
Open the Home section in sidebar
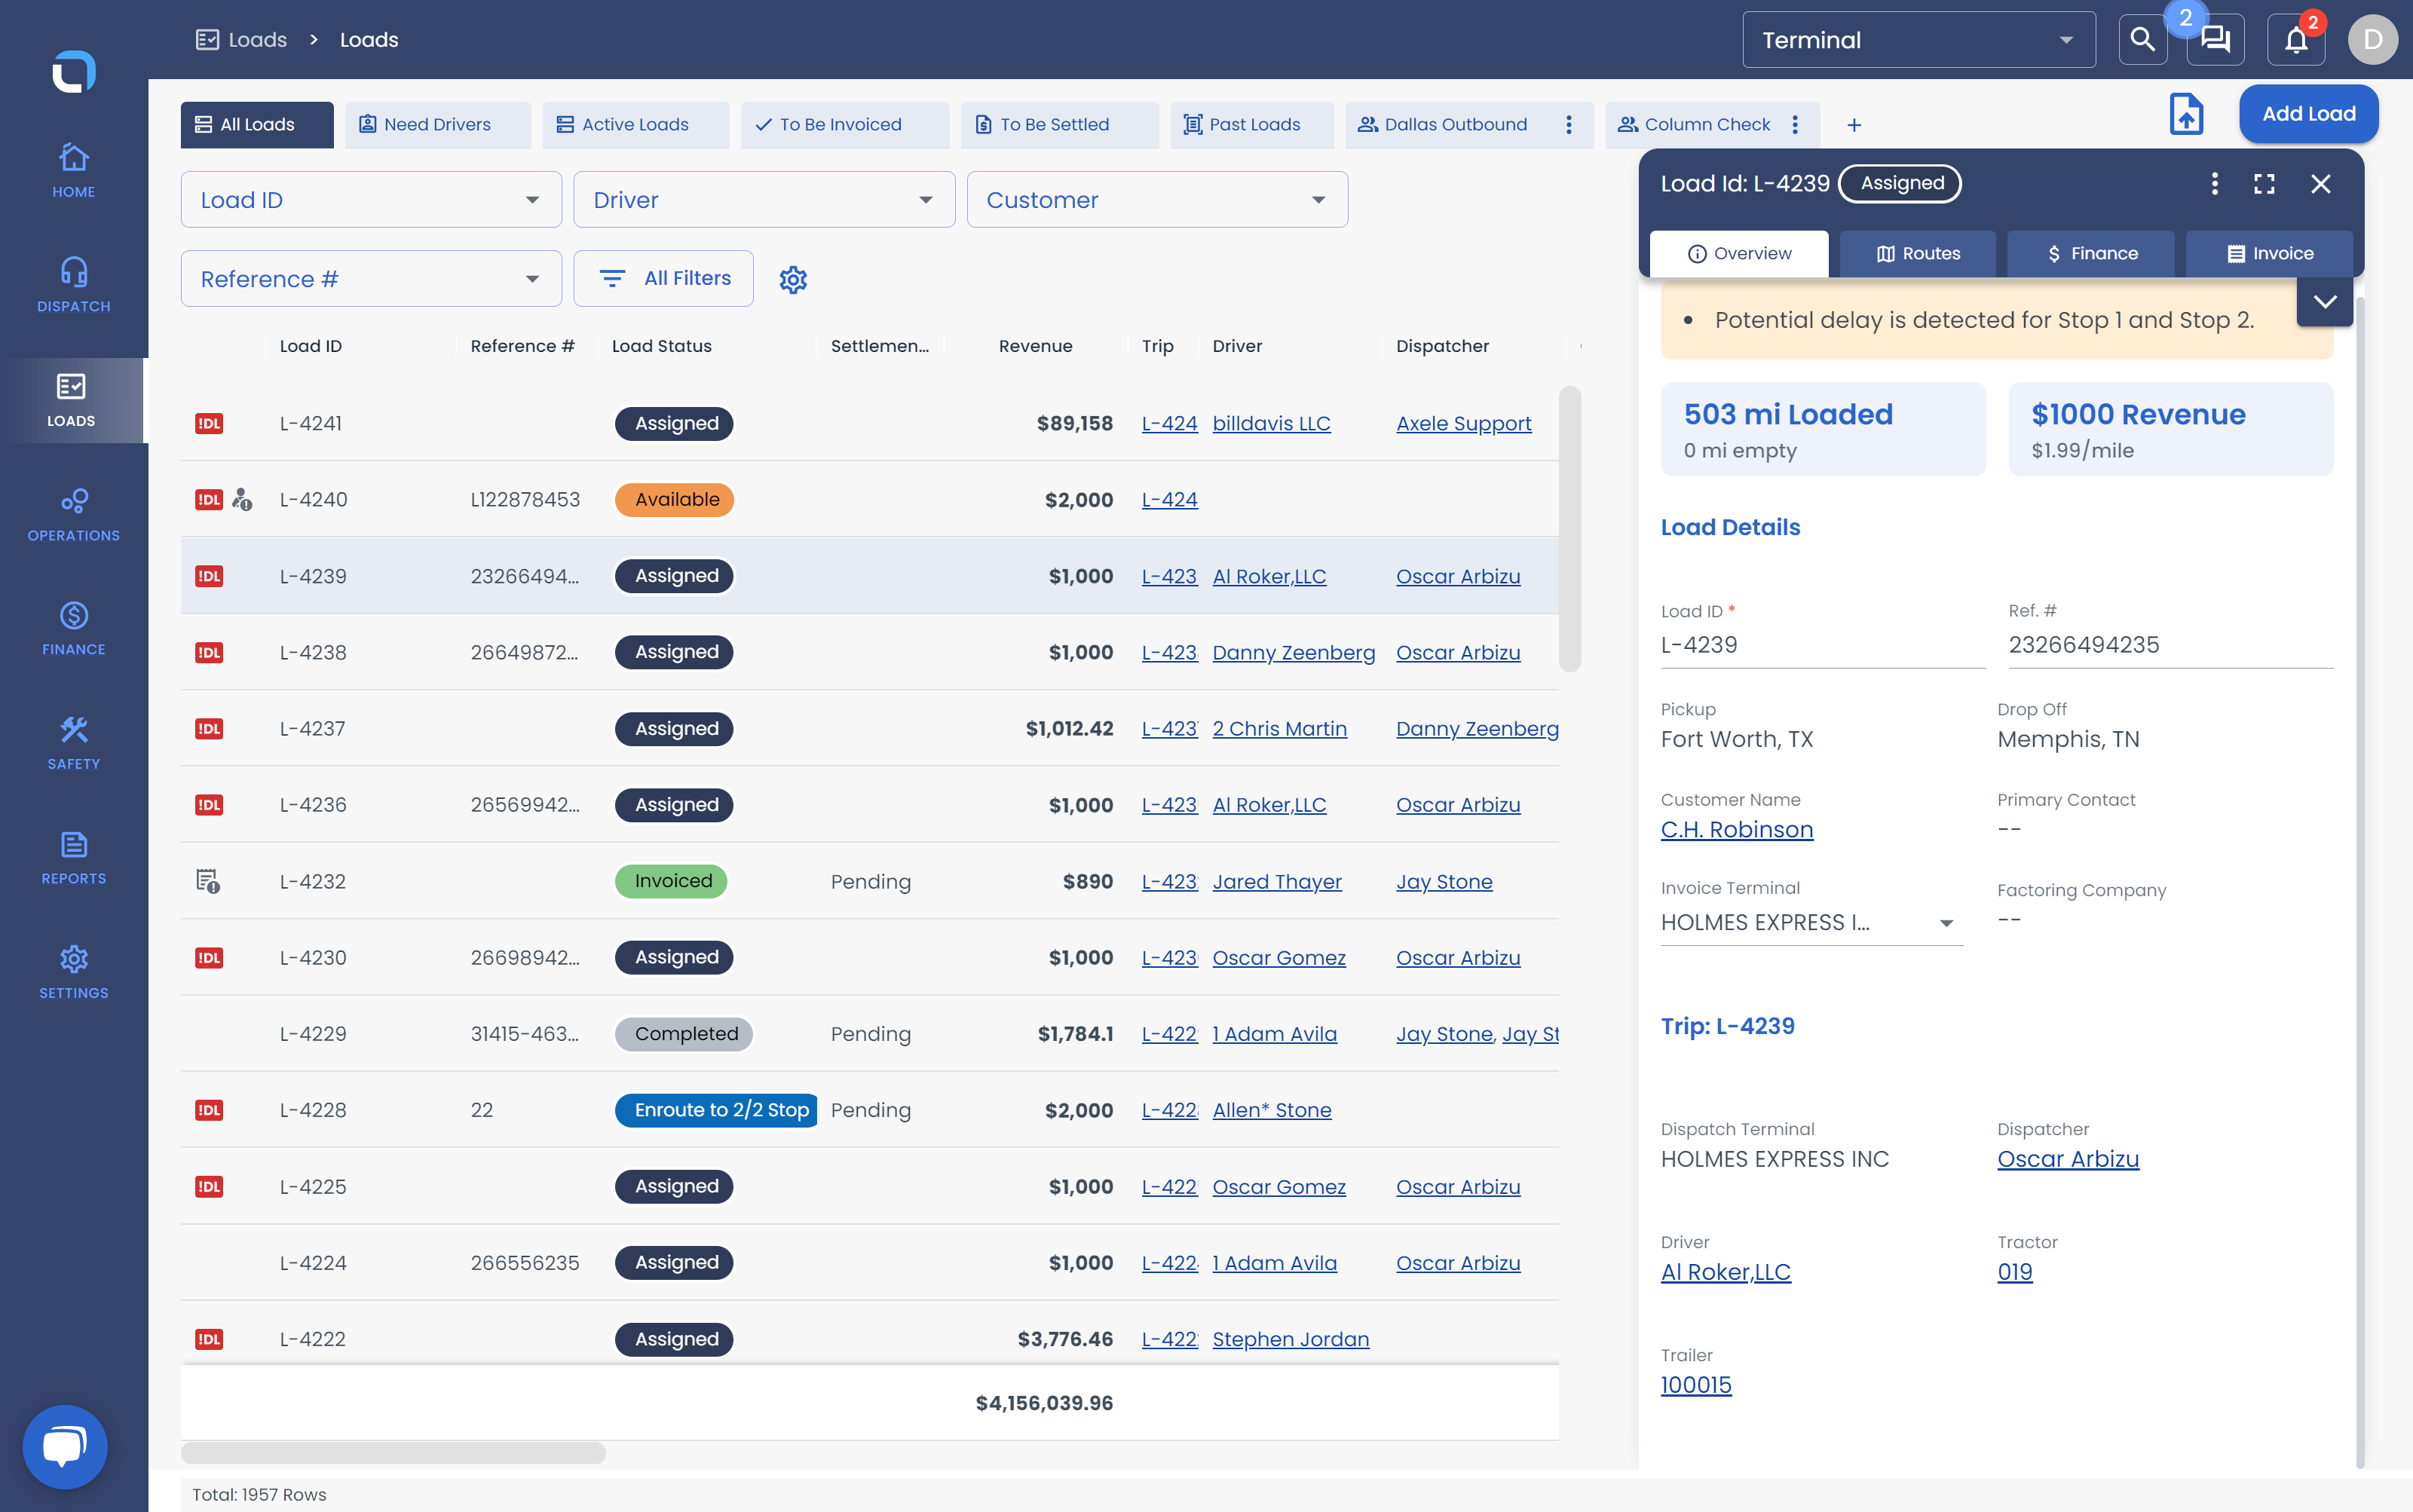point(73,171)
